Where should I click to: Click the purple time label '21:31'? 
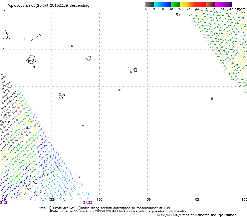4,203
